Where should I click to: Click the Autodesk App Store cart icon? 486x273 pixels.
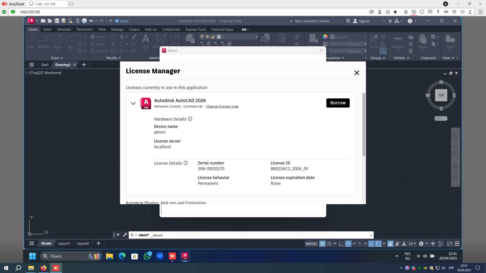[x=390, y=21]
